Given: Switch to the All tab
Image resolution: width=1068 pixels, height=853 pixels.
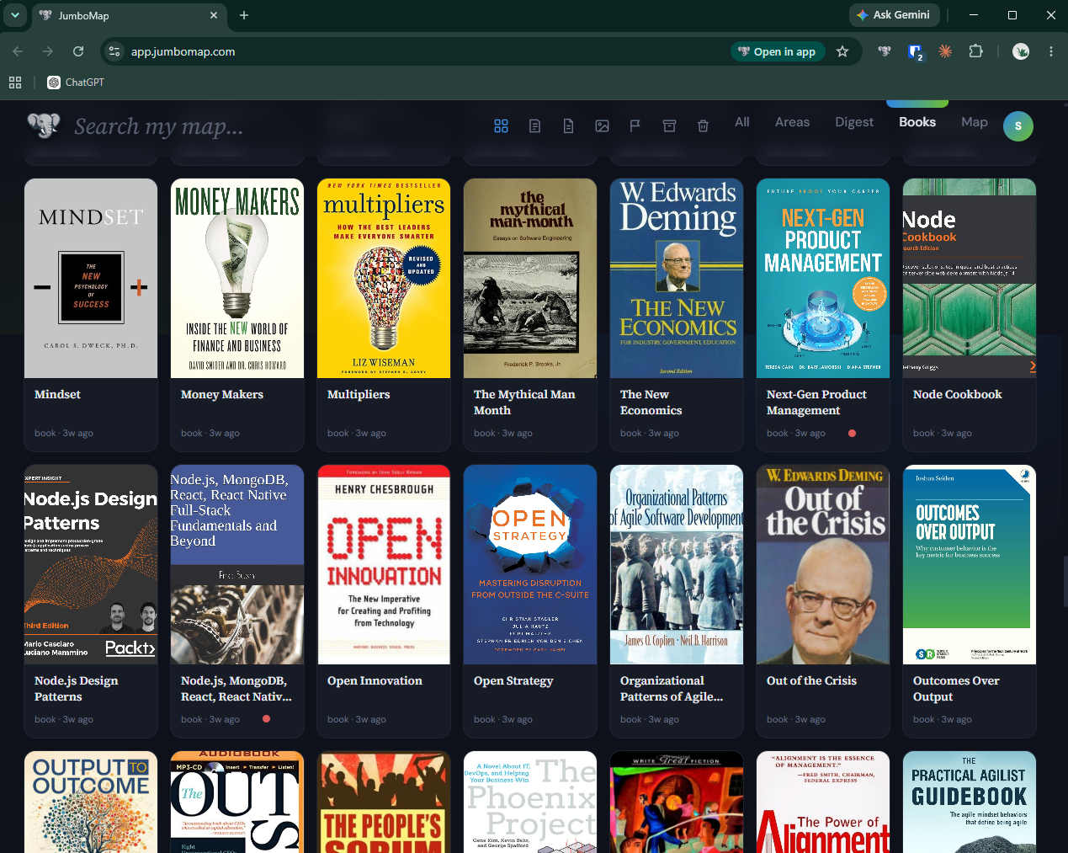Looking at the screenshot, I should point(741,122).
